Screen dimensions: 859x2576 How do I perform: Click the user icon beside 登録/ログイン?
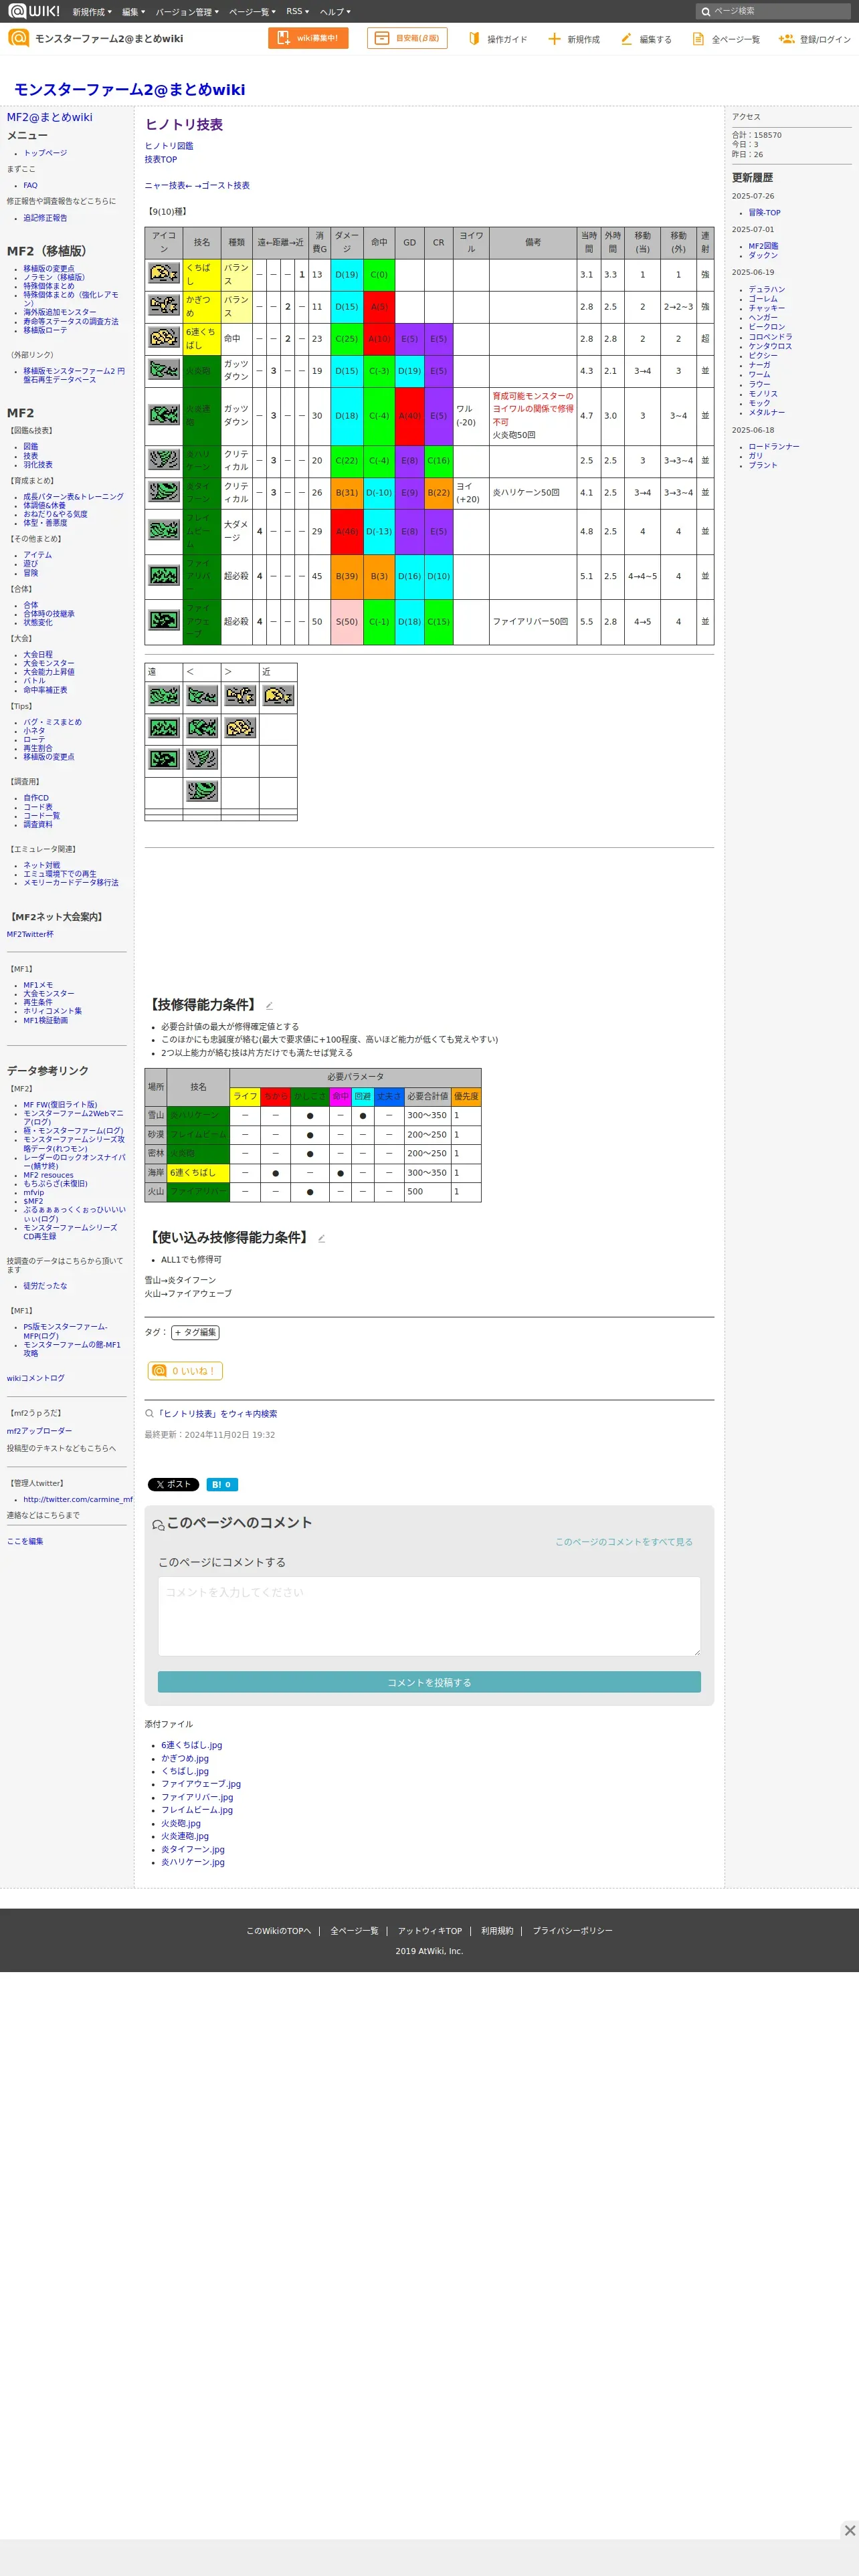(786, 39)
